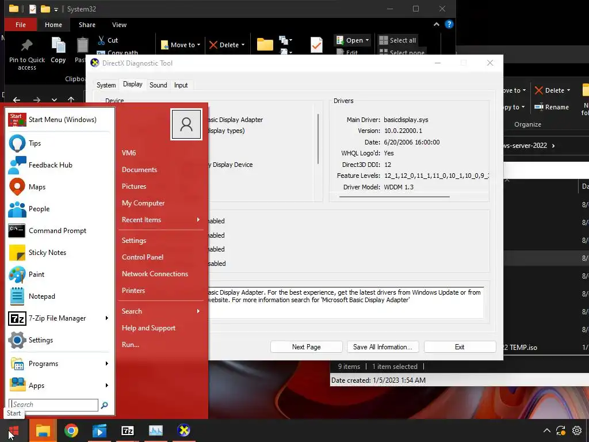
Task: Launch Feedback Hub from start menu
Action: 59,165
